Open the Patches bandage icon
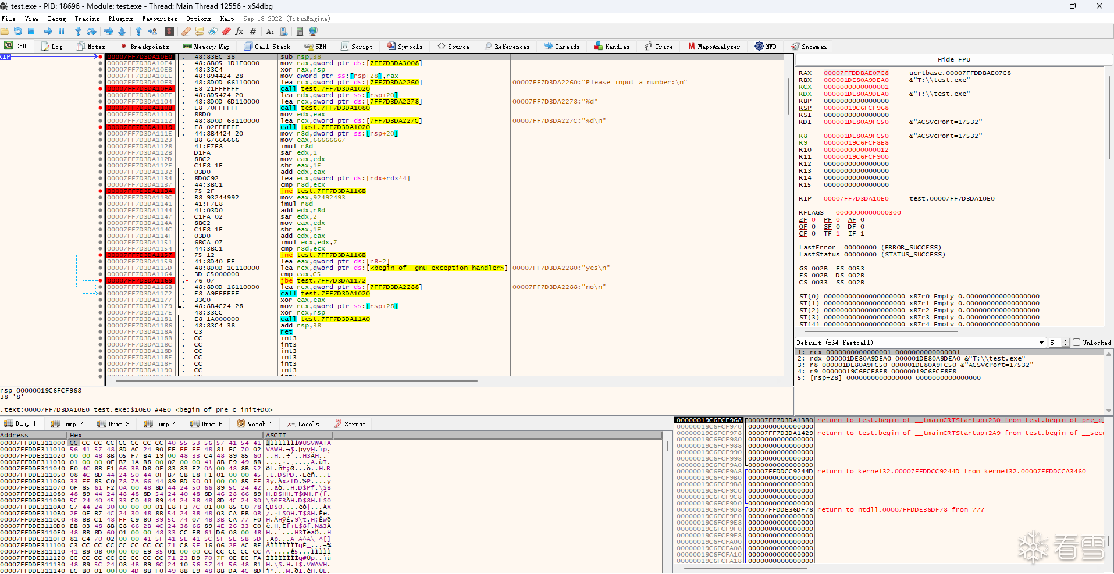 pyautogui.click(x=186, y=31)
